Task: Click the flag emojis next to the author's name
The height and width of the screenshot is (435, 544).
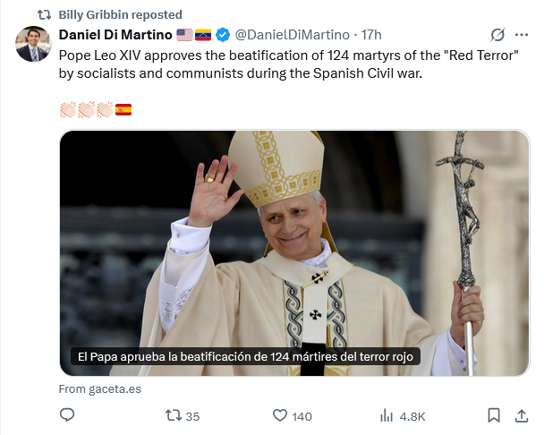Action: [x=193, y=35]
